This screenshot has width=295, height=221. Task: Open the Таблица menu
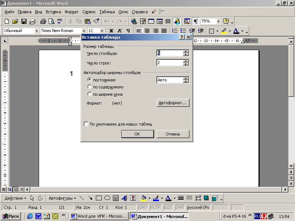[x=107, y=12]
